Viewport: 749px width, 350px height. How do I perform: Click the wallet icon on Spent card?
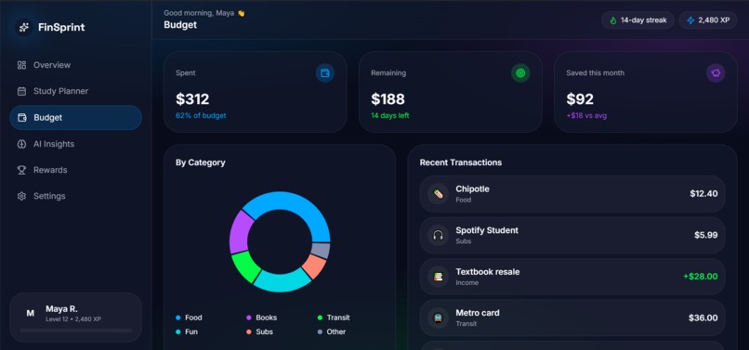pyautogui.click(x=325, y=73)
